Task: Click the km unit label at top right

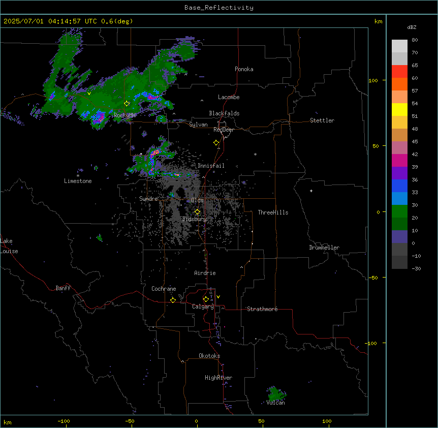Action: tap(379, 21)
